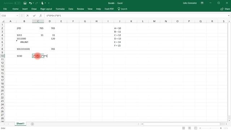Open Customize Quick Access Toolbar dropdown
Screen dimensions: 231x130
[x=49, y=3]
